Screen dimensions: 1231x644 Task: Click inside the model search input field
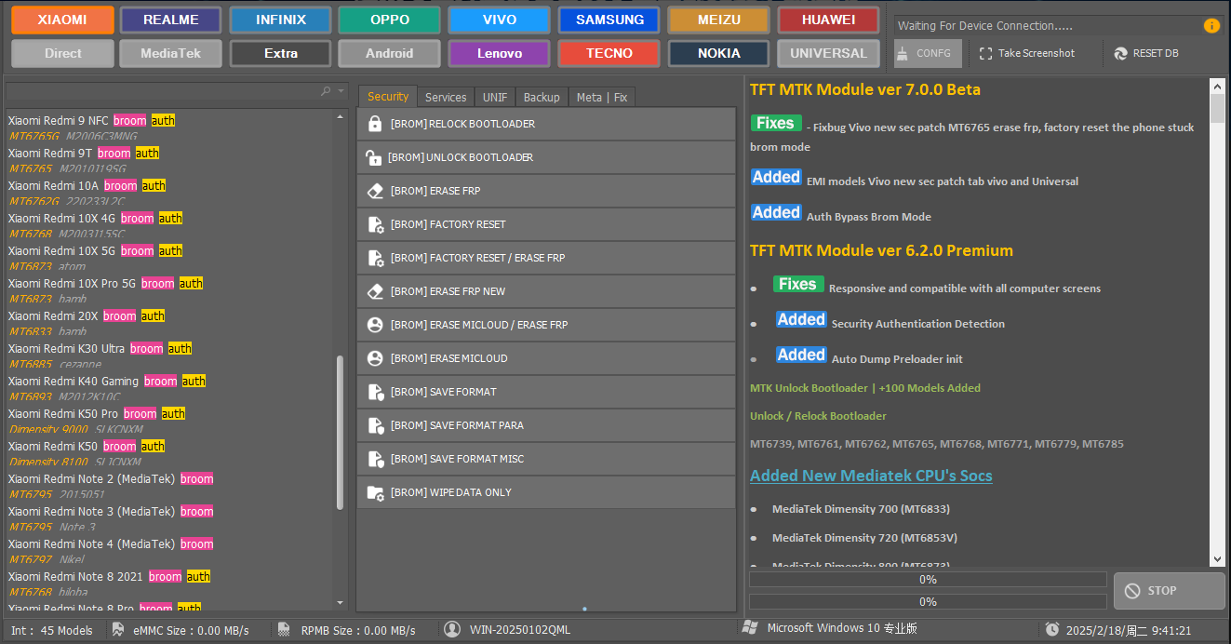point(158,91)
